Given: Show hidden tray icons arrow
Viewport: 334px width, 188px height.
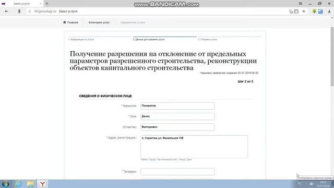Looking at the screenshot, I should click(306, 184).
